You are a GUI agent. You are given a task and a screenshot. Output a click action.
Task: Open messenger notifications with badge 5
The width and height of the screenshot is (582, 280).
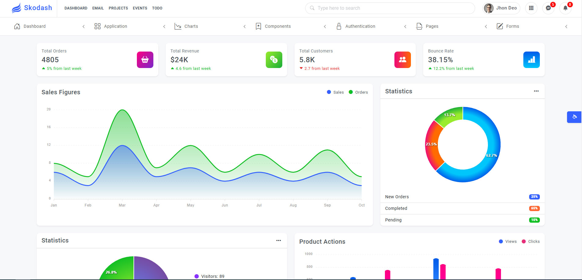coord(548,8)
